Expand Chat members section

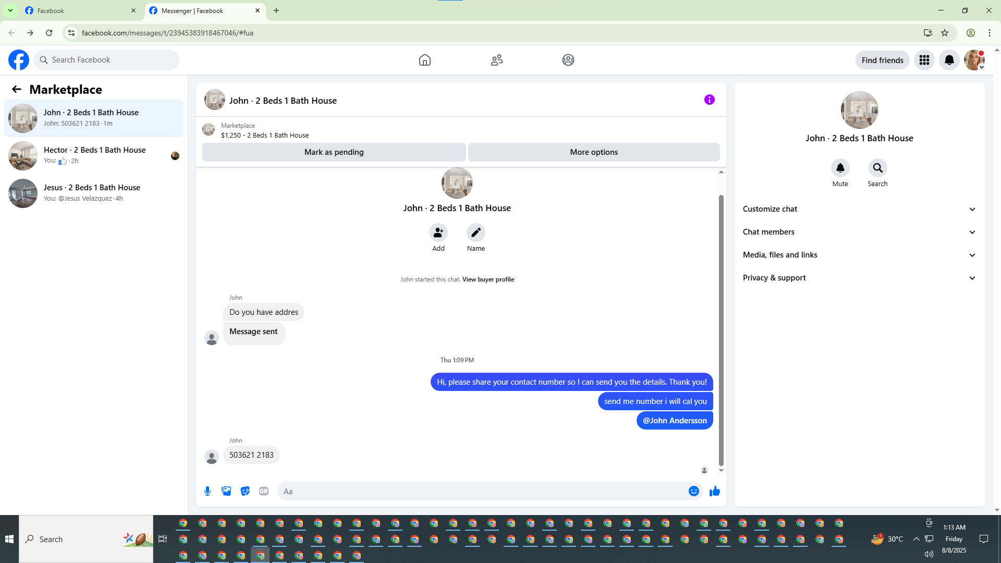(x=859, y=232)
